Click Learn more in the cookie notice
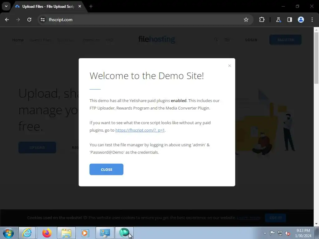The width and height of the screenshot is (319, 239). [249, 218]
